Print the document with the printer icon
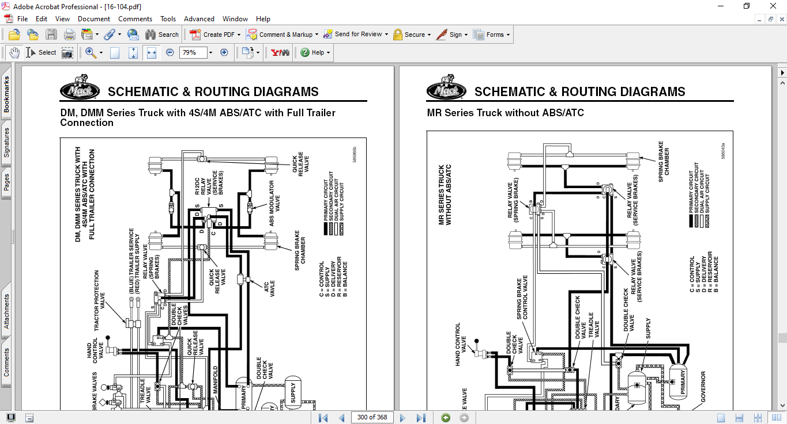This screenshot has height=424, width=787. [x=70, y=35]
